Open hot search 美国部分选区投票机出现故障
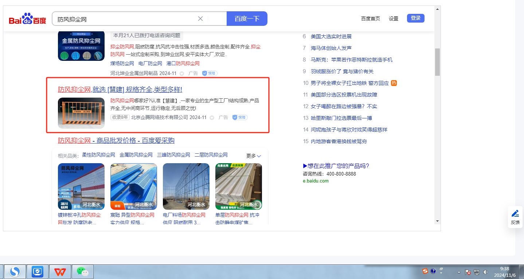524x279 pixels. 344,95
